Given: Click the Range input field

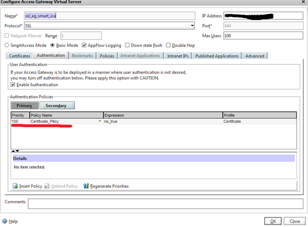Looking at the screenshot, I should 81,36.
